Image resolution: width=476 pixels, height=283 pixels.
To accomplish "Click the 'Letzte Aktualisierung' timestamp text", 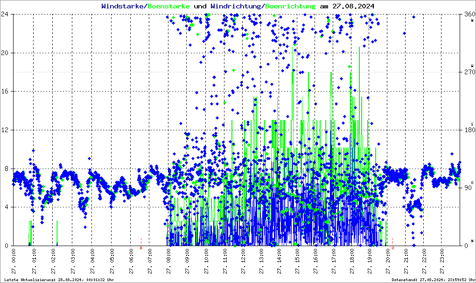I will click(x=59, y=280).
